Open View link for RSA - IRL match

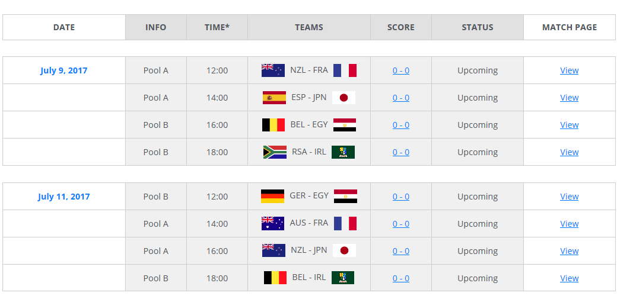[x=569, y=152]
